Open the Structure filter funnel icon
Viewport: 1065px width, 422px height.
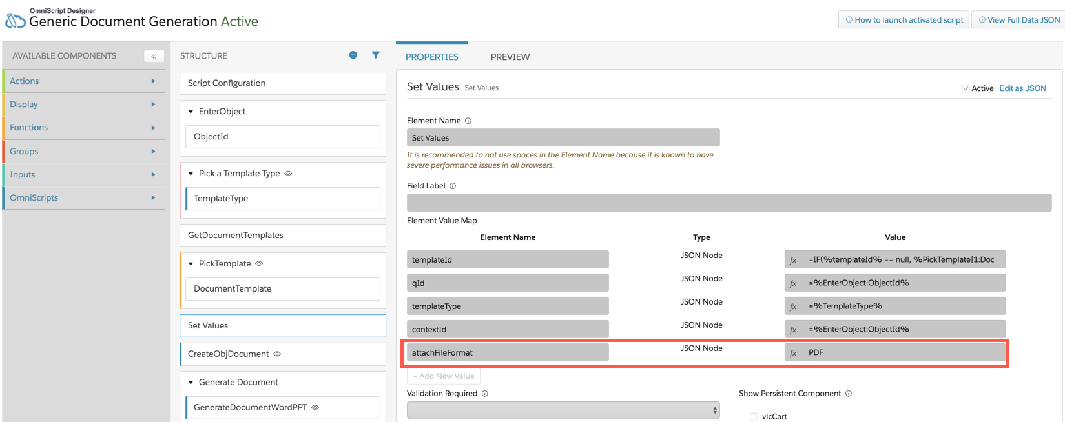tap(376, 55)
